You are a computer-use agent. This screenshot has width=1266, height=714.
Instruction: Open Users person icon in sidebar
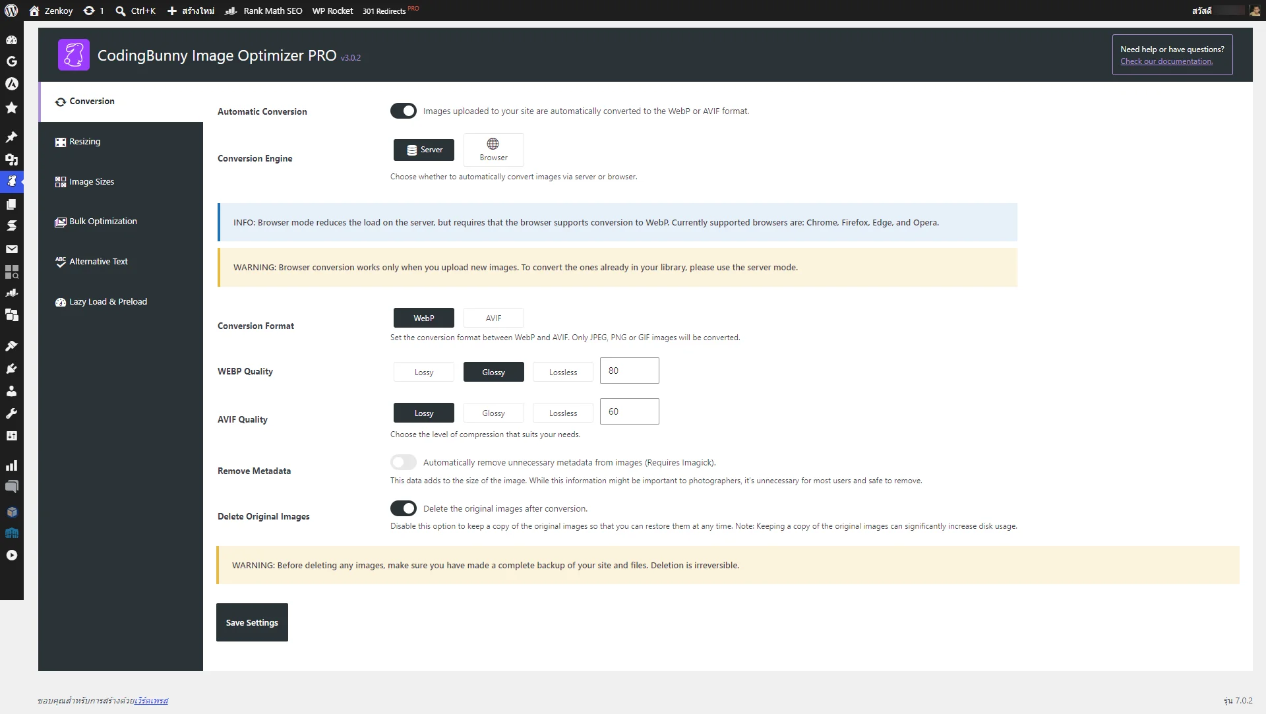(11, 391)
